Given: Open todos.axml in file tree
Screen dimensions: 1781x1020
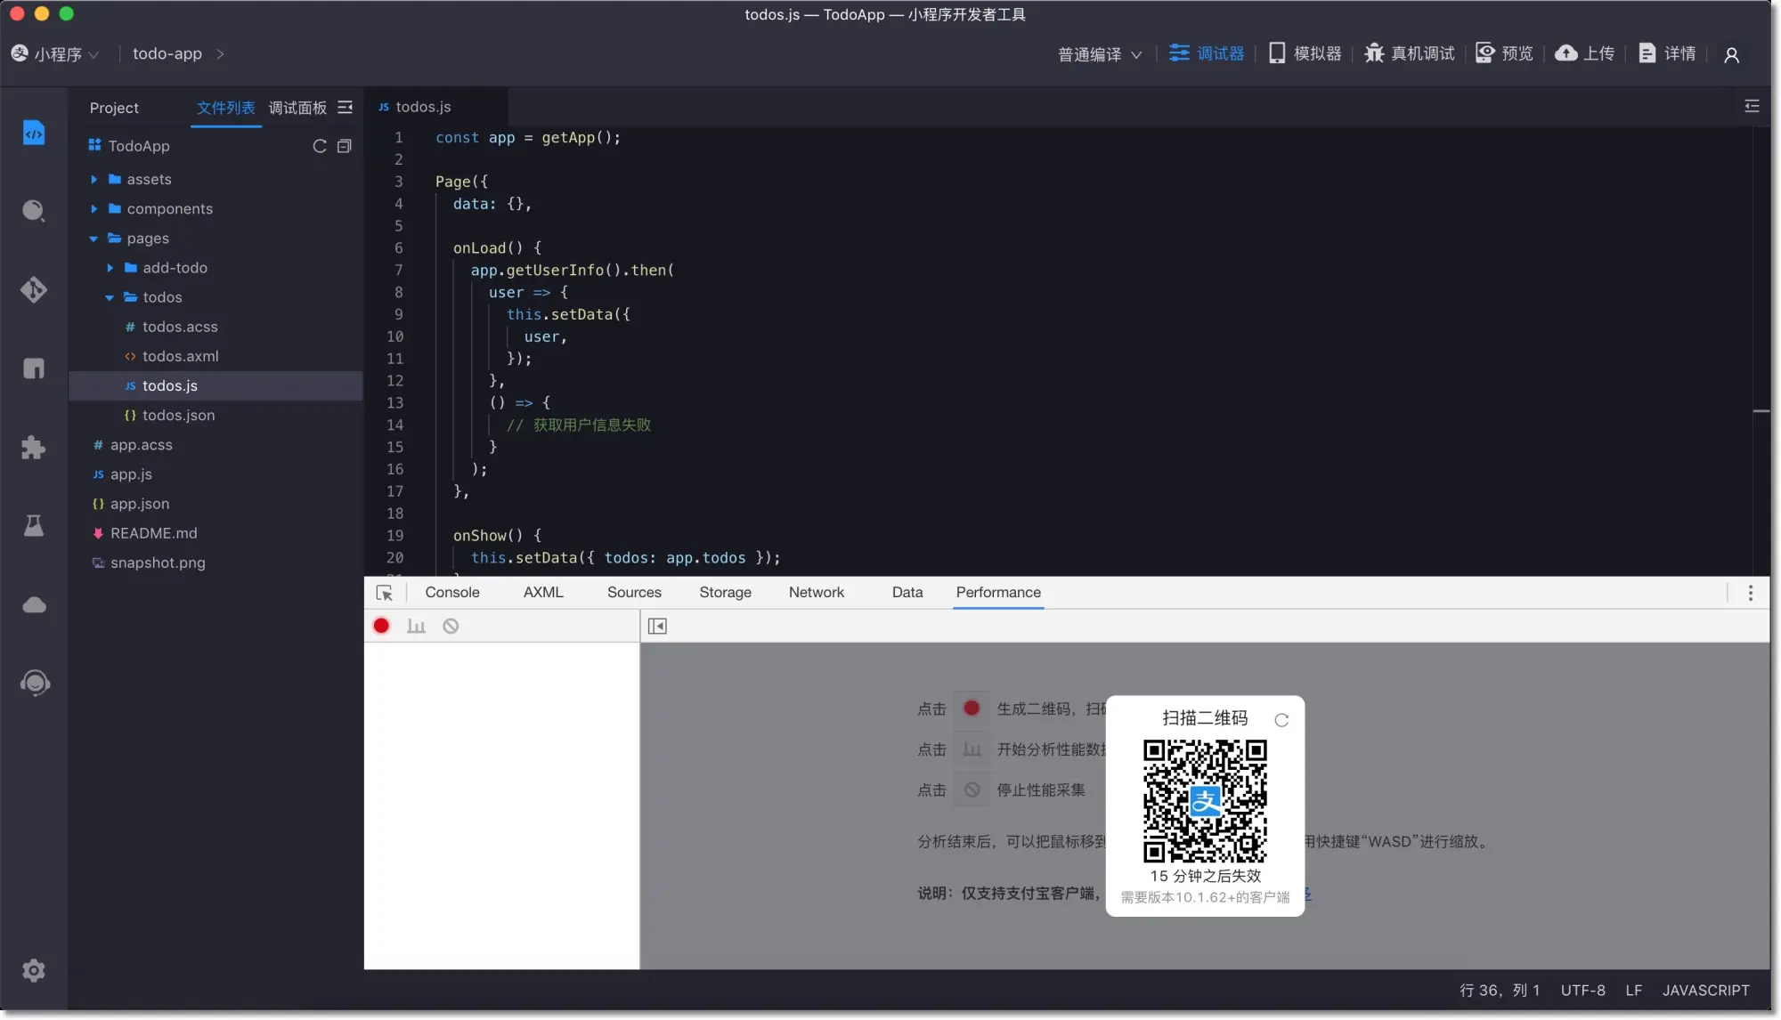Looking at the screenshot, I should 180,356.
